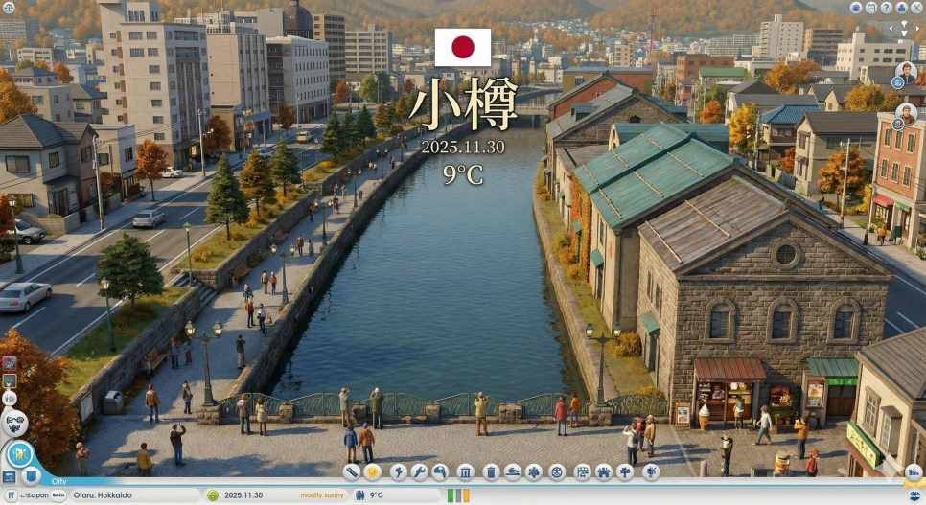926x505 pixels.
Task: Tilt camera with the up arrow
Action: coord(904,25)
